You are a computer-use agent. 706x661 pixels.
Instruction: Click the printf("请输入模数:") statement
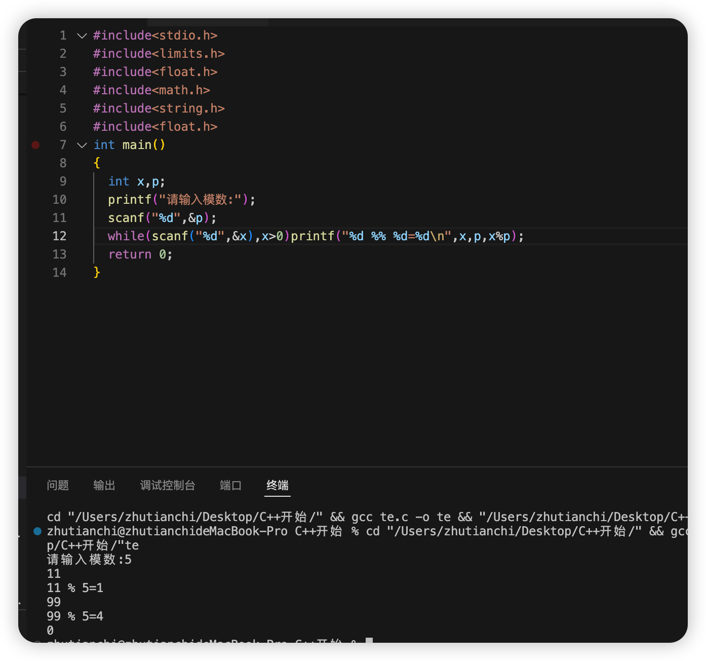[x=181, y=200]
